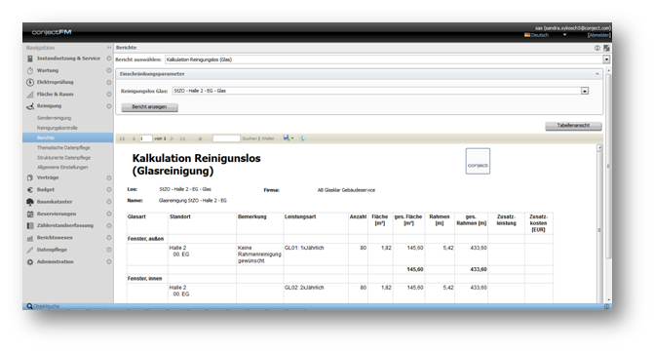Go to previous report page

click(134, 138)
